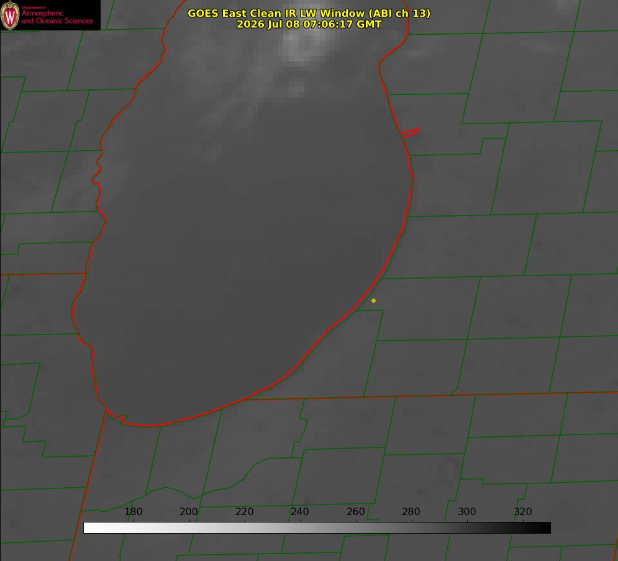Screen dimensions: 618x561
Task: Click the hooked harbor outline at the lake's southern tip
Action: pos(117,416)
